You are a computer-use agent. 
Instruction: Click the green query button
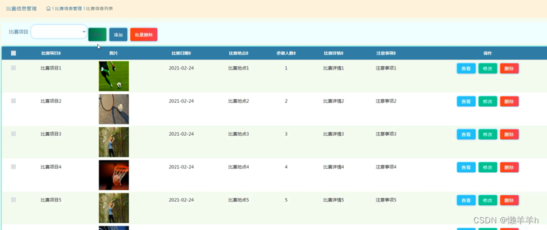pyautogui.click(x=97, y=35)
